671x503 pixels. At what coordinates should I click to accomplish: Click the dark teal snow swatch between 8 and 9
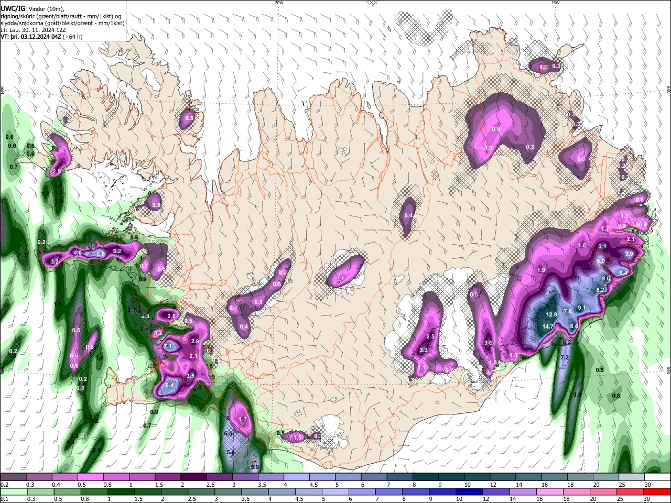pos(427,477)
